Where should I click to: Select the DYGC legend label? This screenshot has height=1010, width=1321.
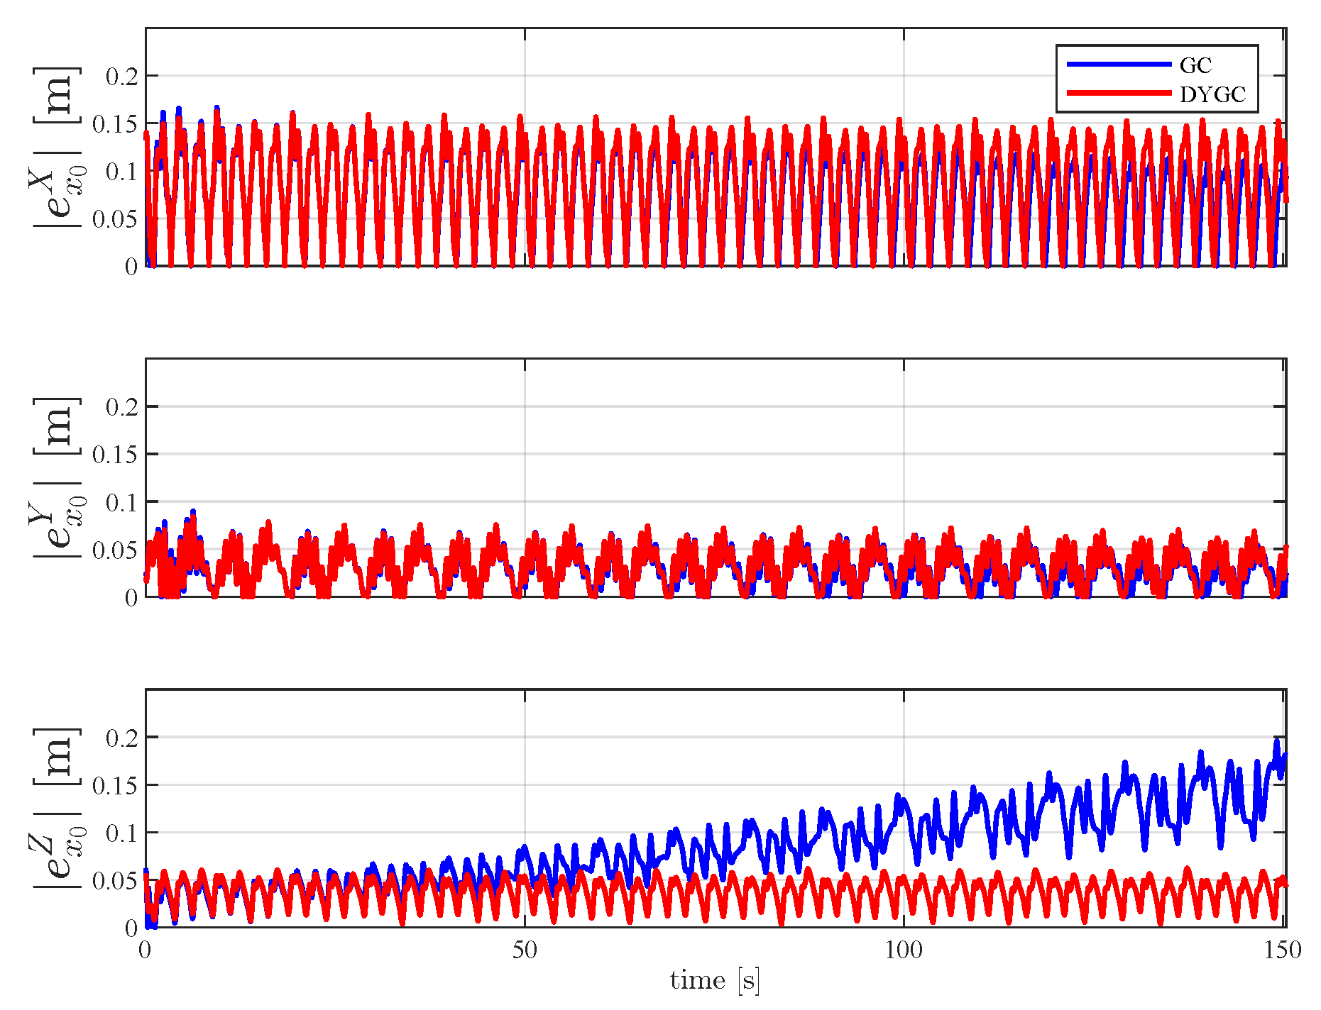pyautogui.click(x=1212, y=94)
